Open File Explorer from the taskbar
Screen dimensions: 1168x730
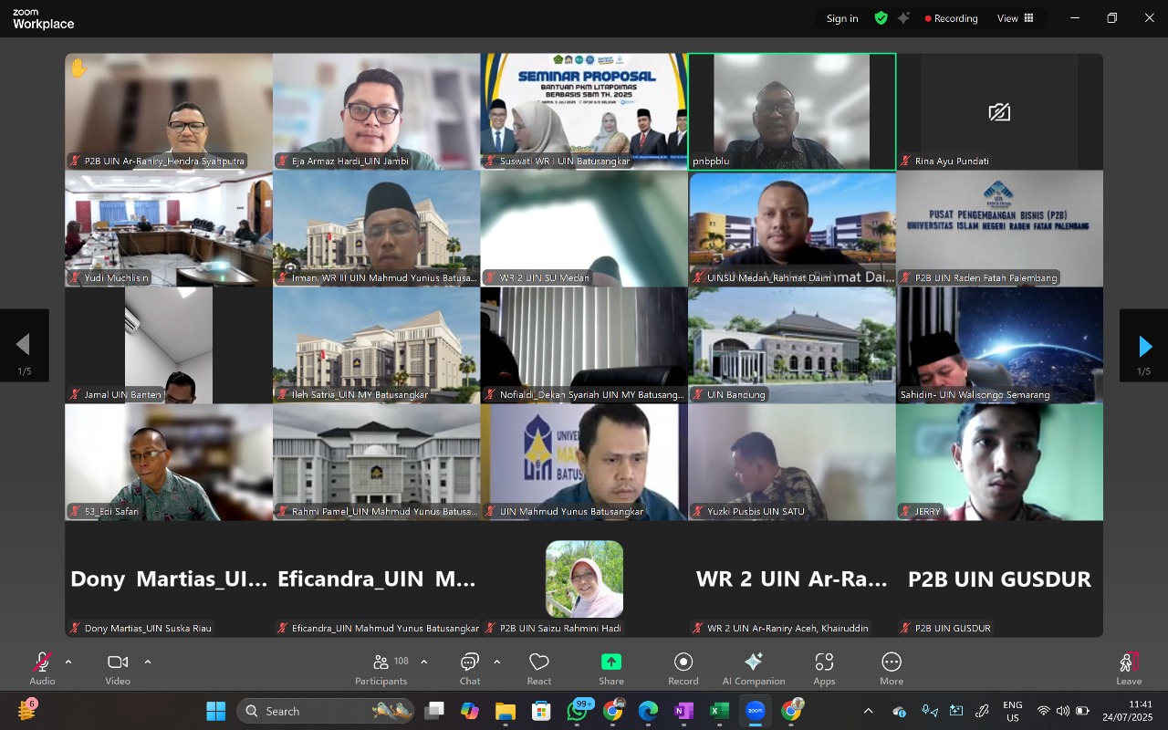tap(506, 711)
